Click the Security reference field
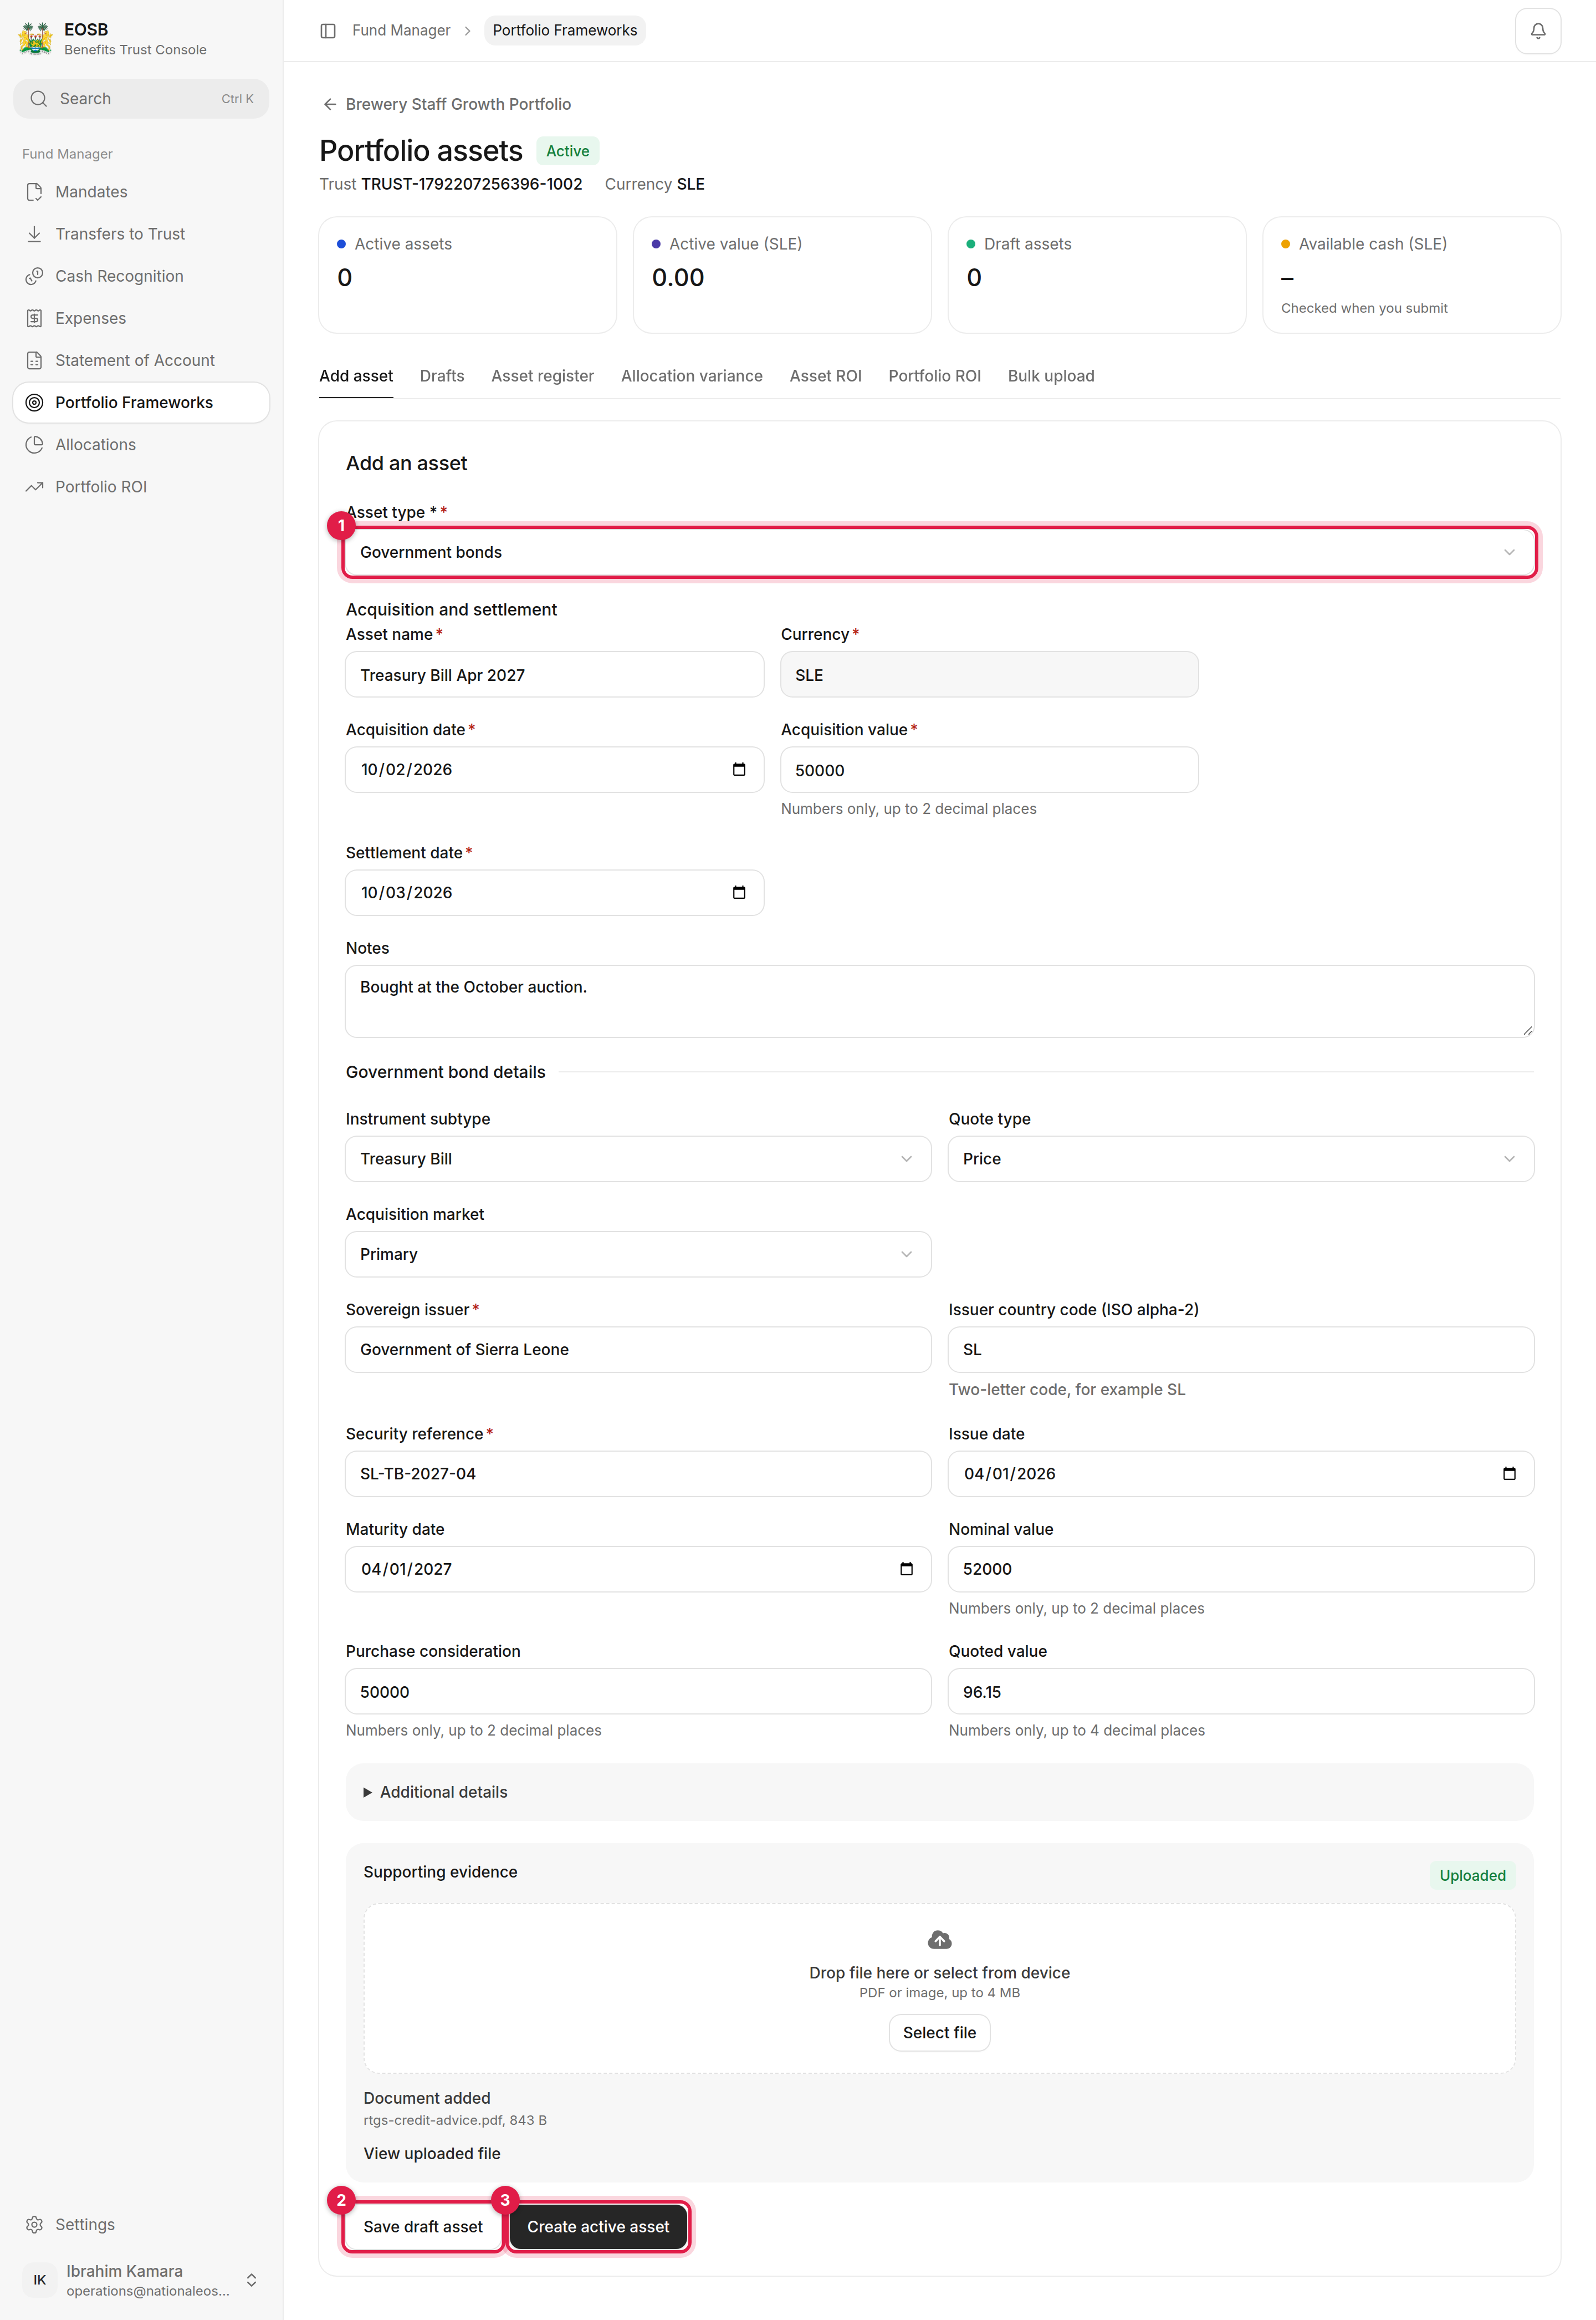This screenshot has width=1596, height=2320. pyautogui.click(x=638, y=1474)
